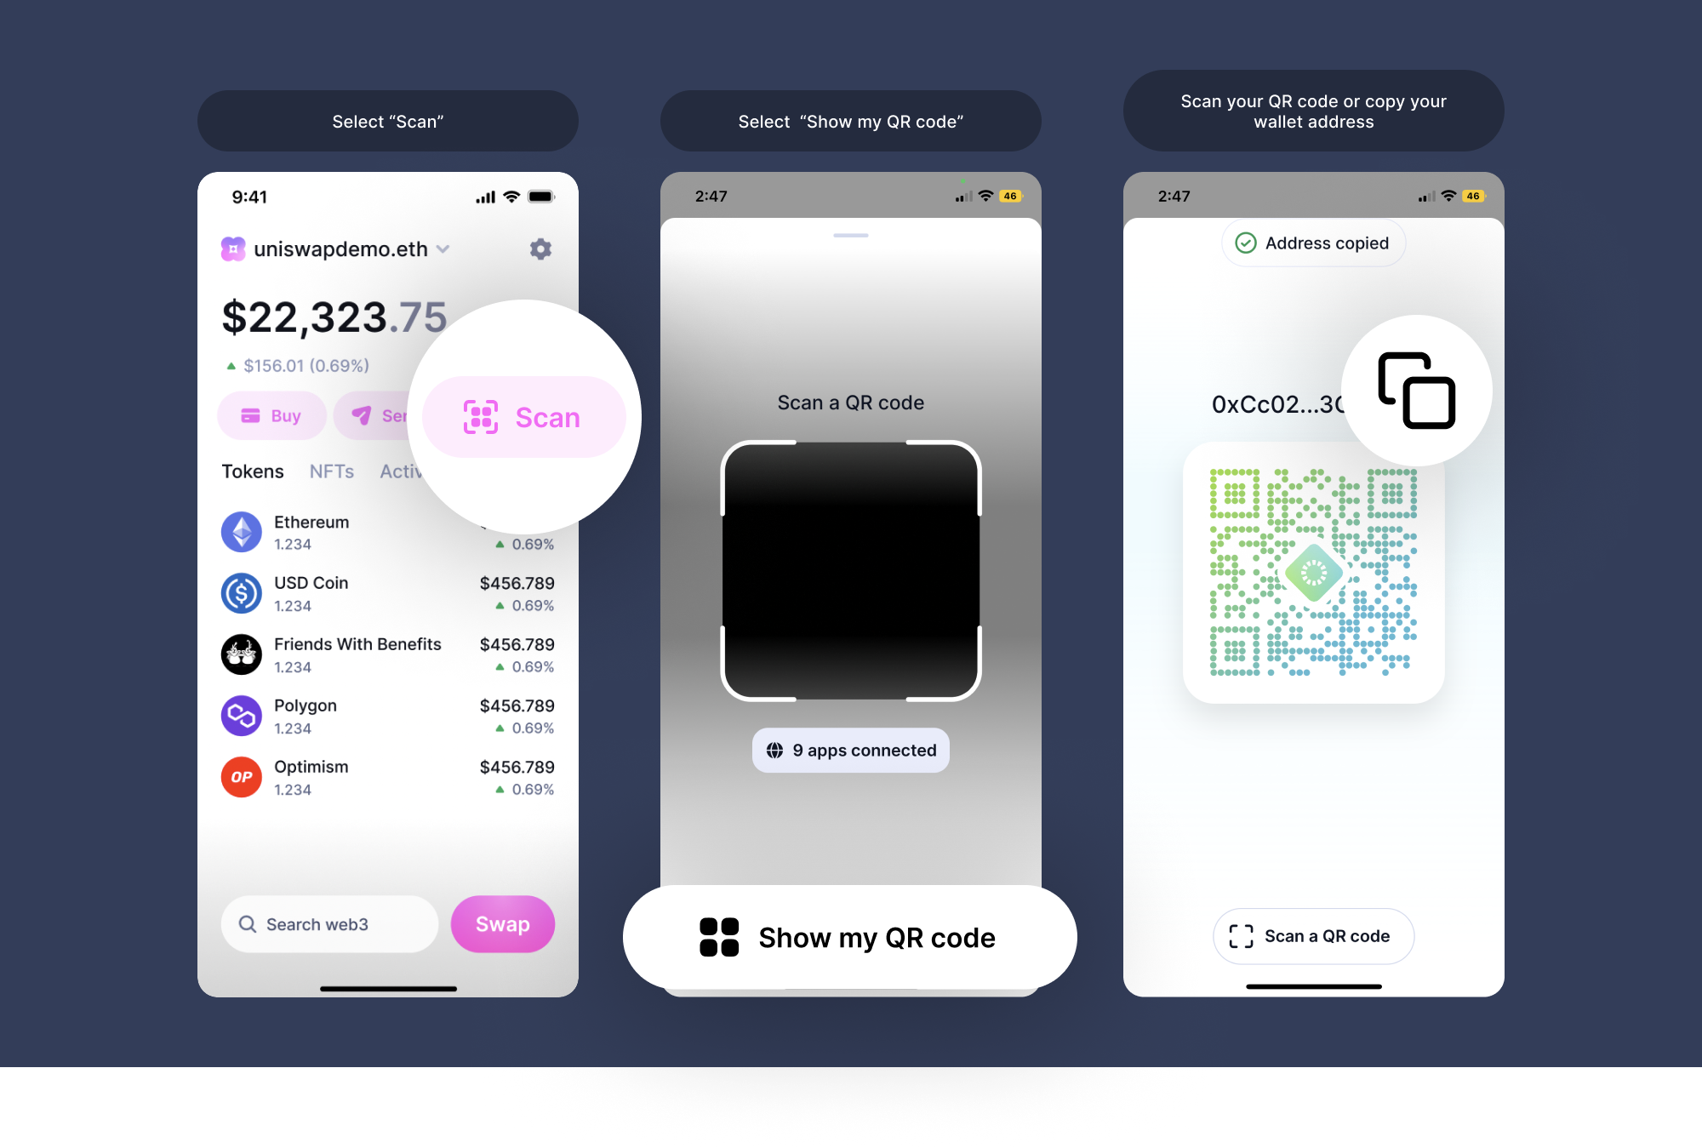Expand the Activity section
1702x1148 pixels.
click(x=418, y=471)
